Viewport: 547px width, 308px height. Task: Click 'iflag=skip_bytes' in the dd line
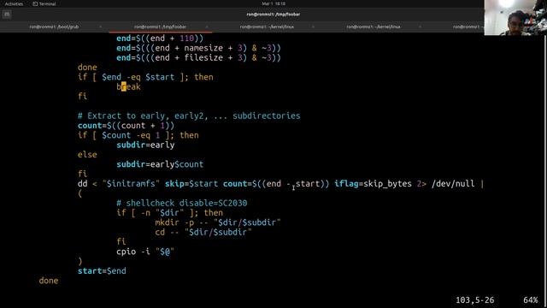[x=373, y=184]
